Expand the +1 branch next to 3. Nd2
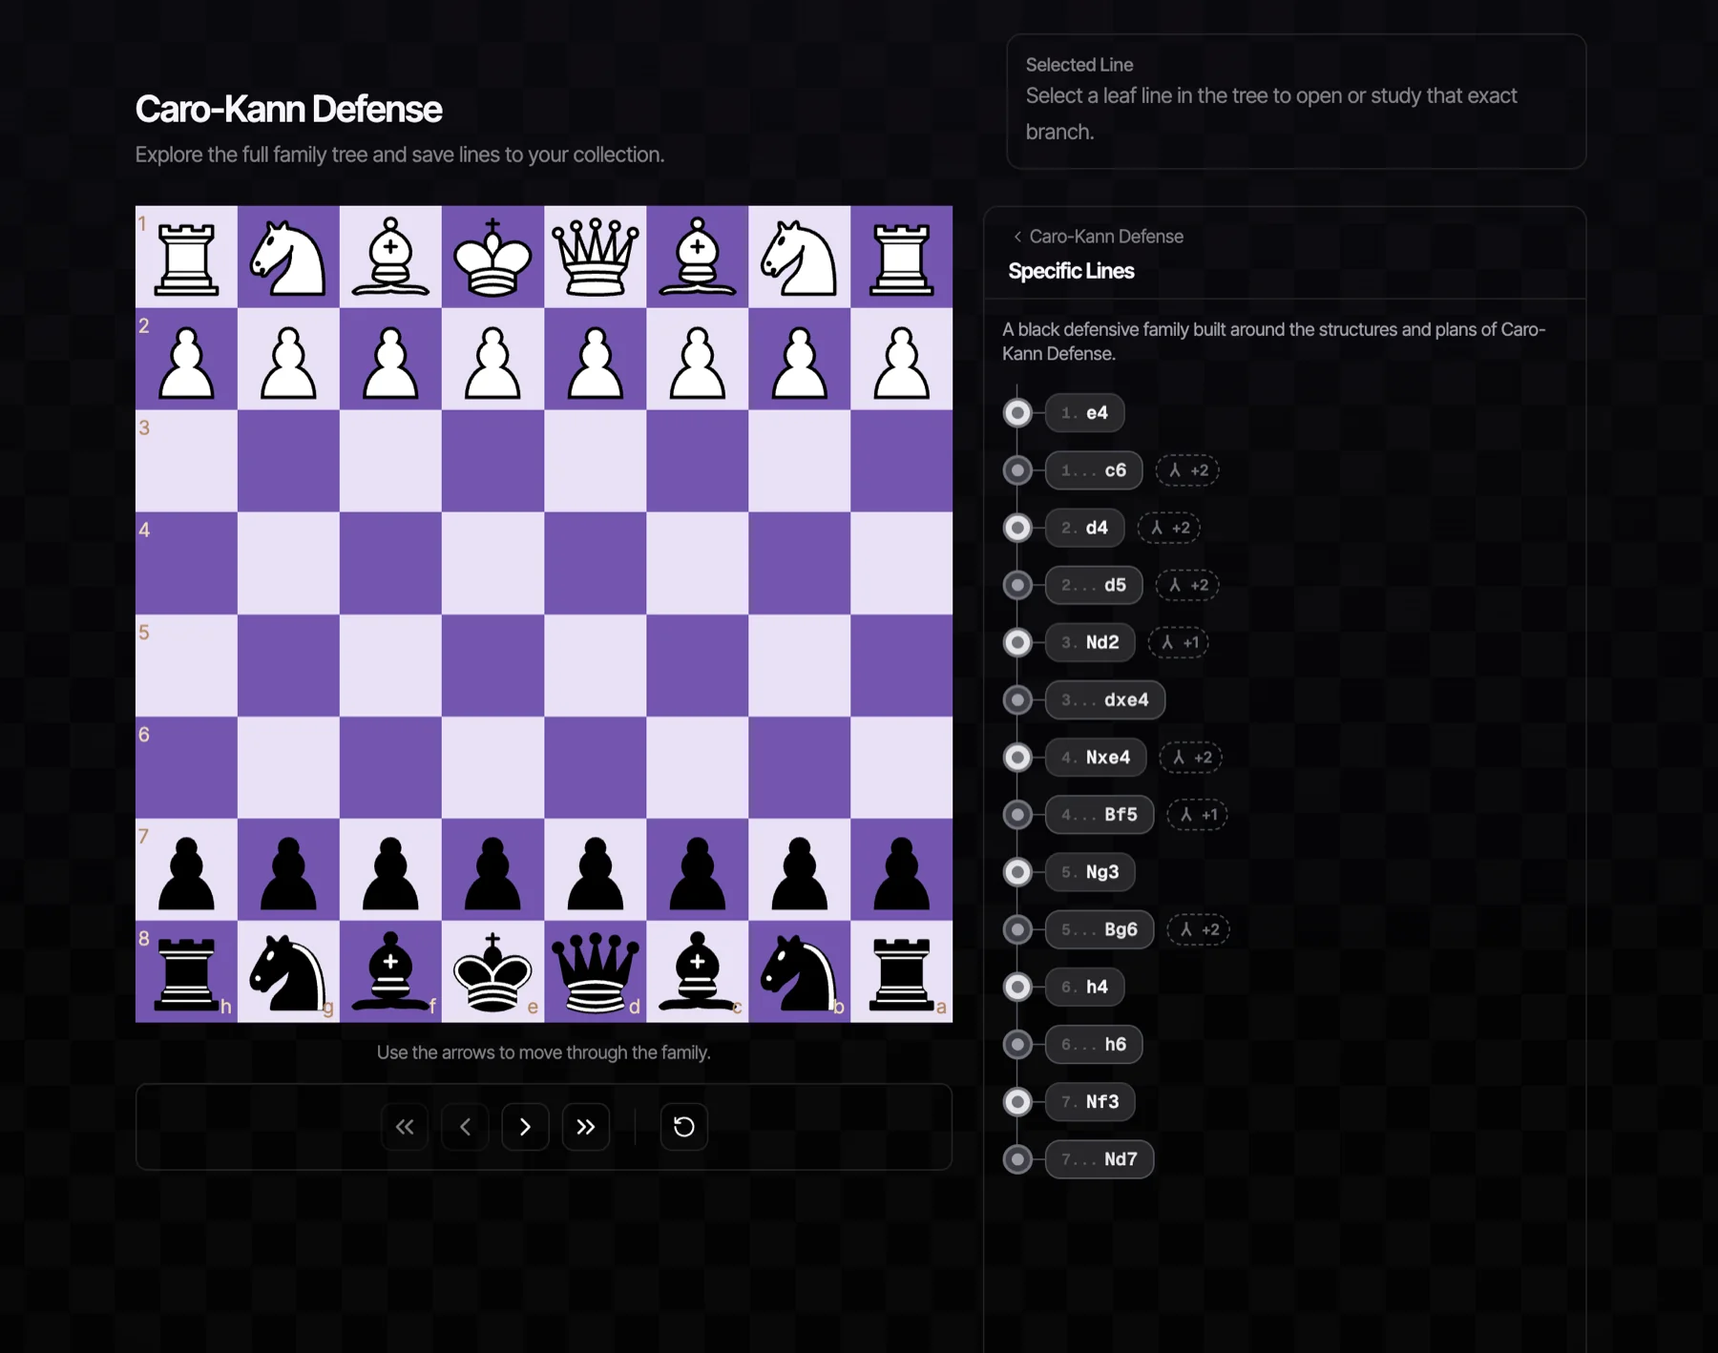The height and width of the screenshot is (1353, 1718). [1178, 642]
